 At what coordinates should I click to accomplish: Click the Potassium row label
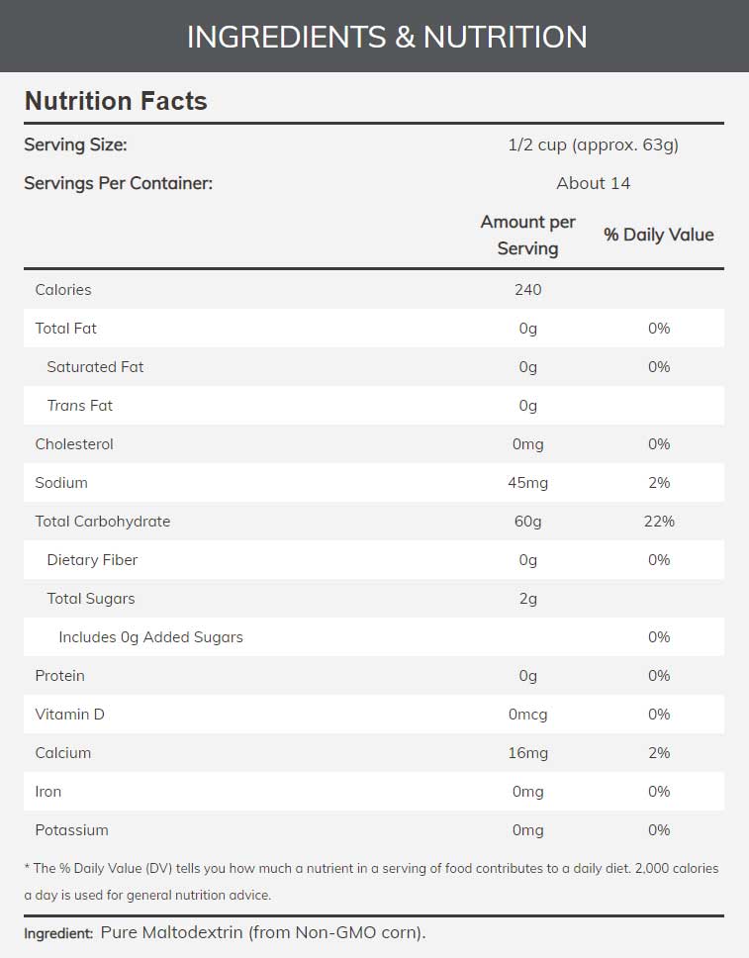click(x=72, y=830)
